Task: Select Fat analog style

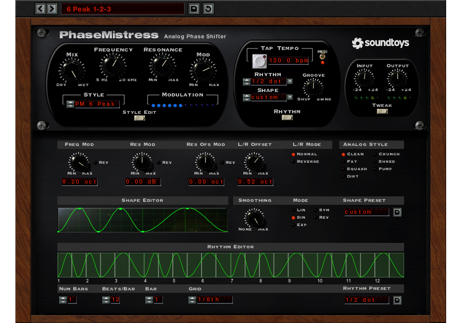Action: tap(343, 162)
